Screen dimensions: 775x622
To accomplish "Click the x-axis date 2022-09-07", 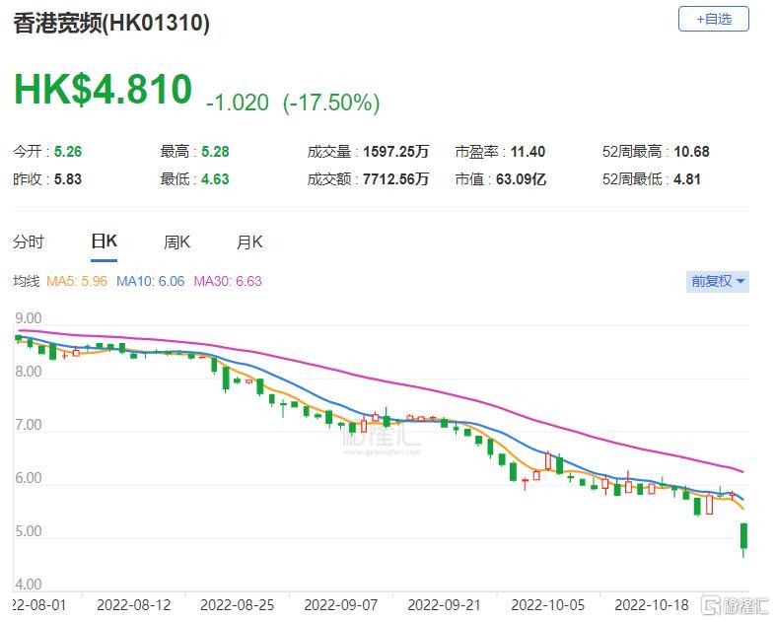I will click(x=341, y=605).
